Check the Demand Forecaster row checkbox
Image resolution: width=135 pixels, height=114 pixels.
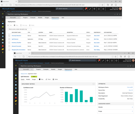(x=9, y=46)
